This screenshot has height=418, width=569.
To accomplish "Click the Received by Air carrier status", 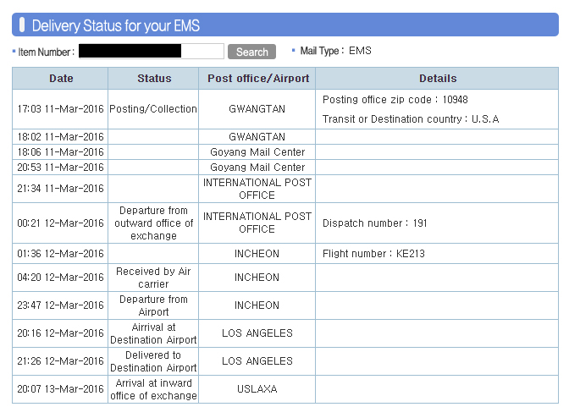I will point(153,278).
